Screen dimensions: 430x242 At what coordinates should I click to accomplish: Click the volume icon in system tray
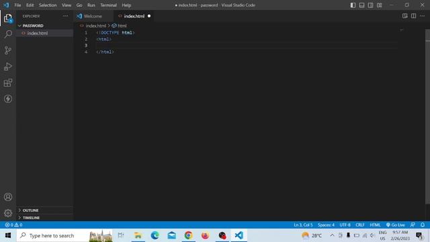(x=372, y=235)
